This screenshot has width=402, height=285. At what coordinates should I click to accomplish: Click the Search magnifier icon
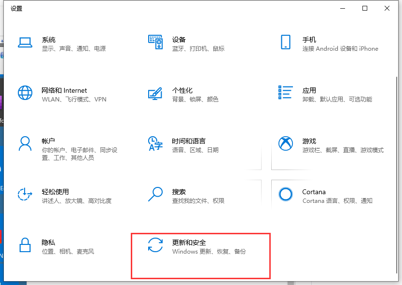click(155, 194)
